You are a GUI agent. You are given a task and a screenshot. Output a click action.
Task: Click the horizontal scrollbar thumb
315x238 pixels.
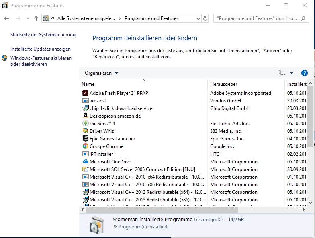(x=162, y=210)
